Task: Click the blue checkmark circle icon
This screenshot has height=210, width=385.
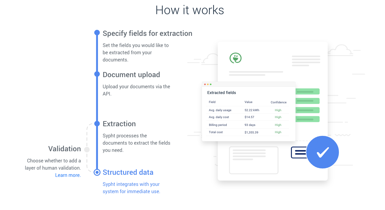Action: tap(323, 152)
